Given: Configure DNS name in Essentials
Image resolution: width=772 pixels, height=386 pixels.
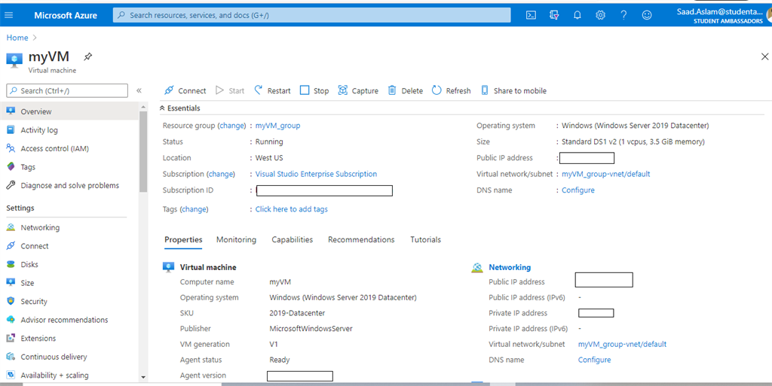Looking at the screenshot, I should coord(578,190).
